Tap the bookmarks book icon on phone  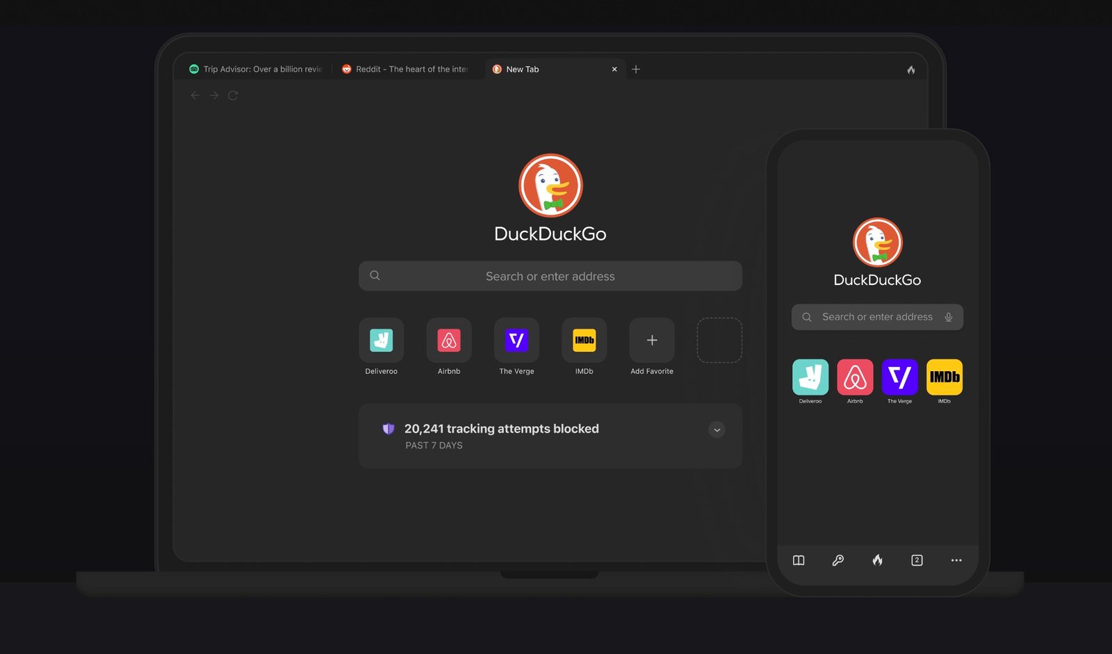point(799,560)
